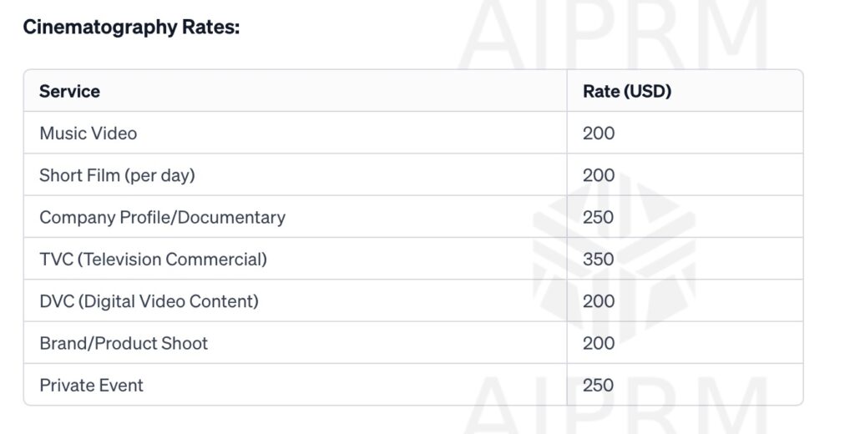Click the Rate (USD) column header

pyautogui.click(x=626, y=91)
